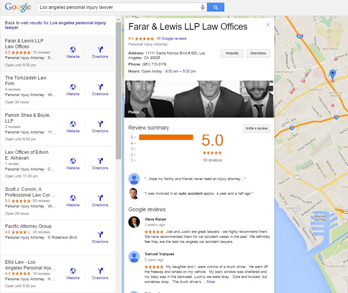Click the microphone voice search icon
The width and height of the screenshot is (348, 293).
202,7
